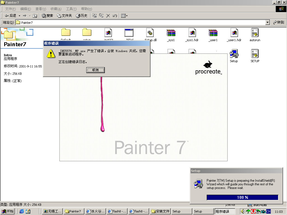
Task: Select the ISDel application icon
Action: pyautogui.click(x=129, y=33)
